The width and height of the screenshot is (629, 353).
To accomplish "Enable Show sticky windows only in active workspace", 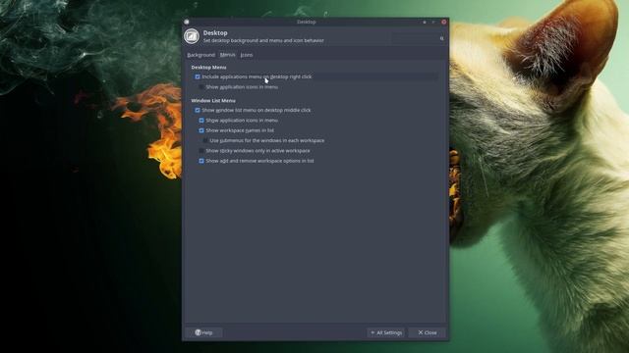I will (x=201, y=151).
